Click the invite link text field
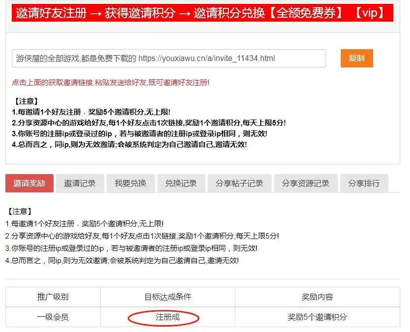Viewport: 410px width, 332px height. coord(168,59)
